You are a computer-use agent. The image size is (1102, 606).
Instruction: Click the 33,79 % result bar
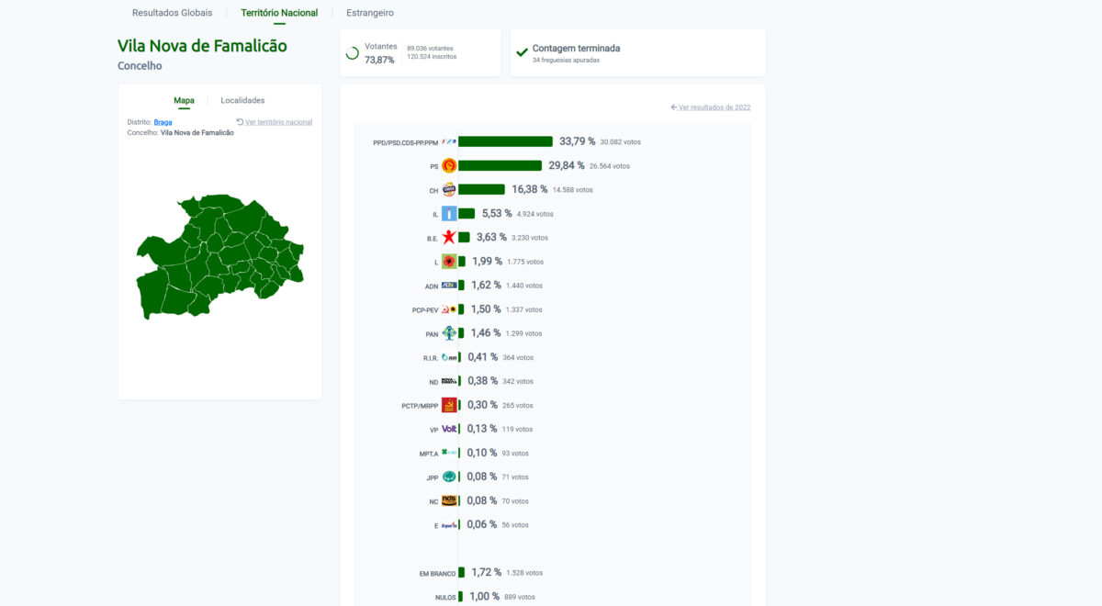click(x=505, y=141)
